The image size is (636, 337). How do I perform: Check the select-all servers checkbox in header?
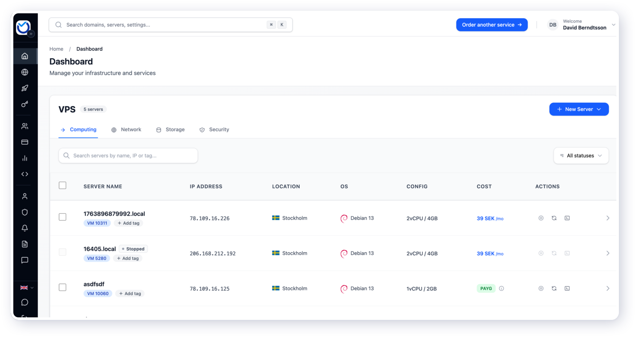(x=62, y=185)
